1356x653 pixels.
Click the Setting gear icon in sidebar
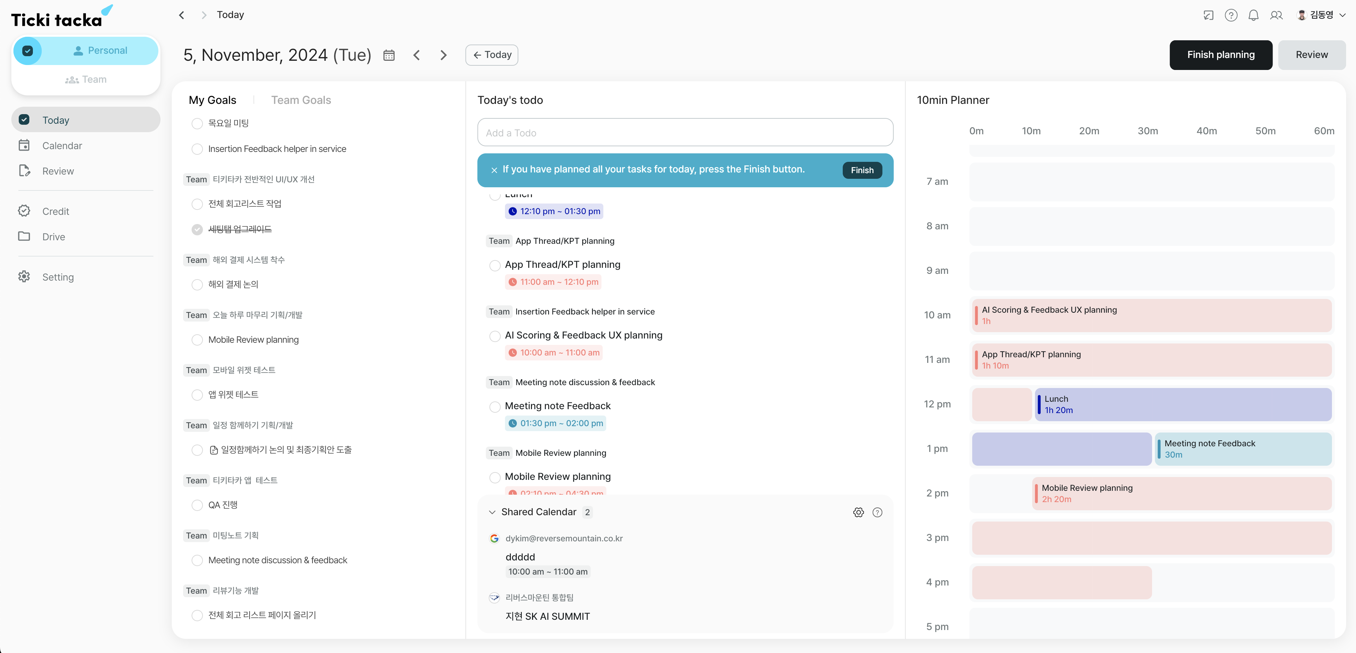(24, 277)
